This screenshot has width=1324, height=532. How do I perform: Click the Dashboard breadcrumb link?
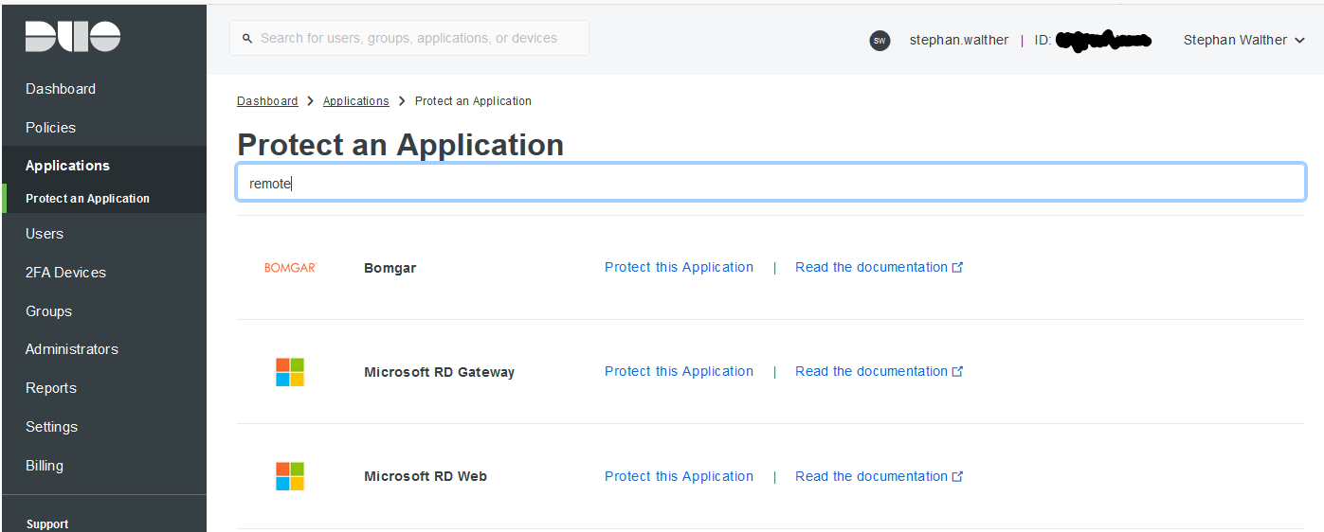point(267,101)
